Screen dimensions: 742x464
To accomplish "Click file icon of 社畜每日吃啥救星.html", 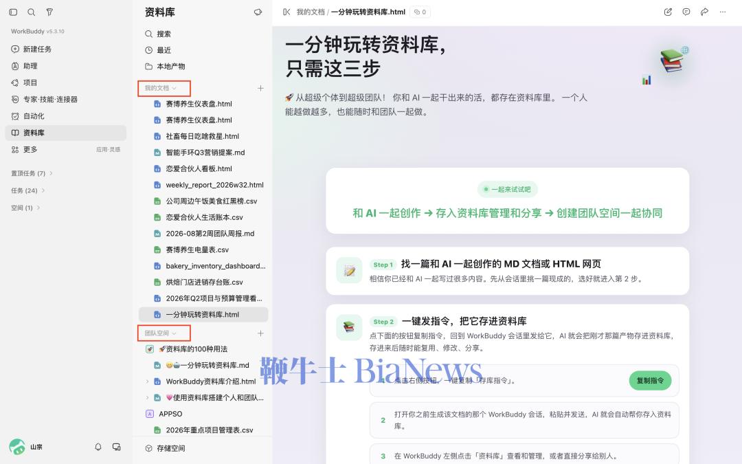I will 157,136.
